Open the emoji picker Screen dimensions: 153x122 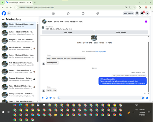[x=143, y=98]
